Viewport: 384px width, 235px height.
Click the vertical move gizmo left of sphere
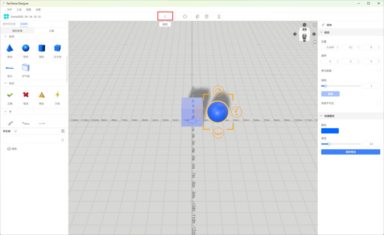pyautogui.click(x=200, y=112)
